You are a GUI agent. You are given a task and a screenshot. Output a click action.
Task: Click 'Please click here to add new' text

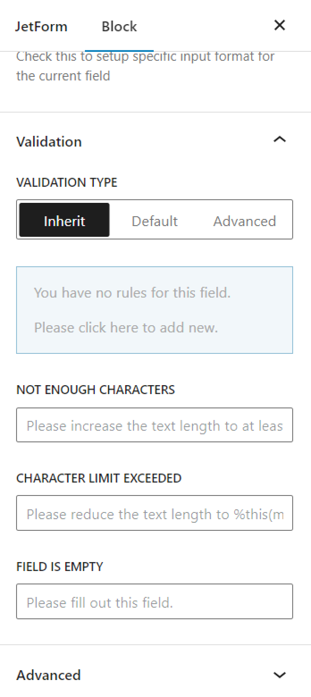[126, 328]
